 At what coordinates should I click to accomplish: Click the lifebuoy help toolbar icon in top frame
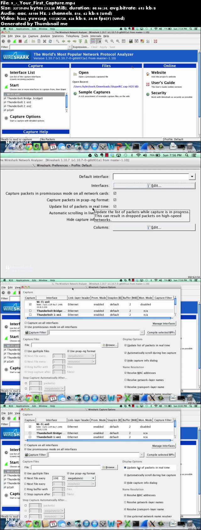pyautogui.click(x=155, y=41)
